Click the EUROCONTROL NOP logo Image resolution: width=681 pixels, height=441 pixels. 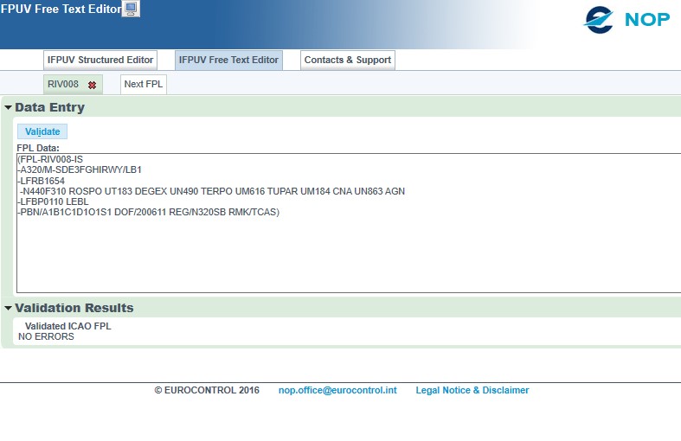pyautogui.click(x=626, y=20)
